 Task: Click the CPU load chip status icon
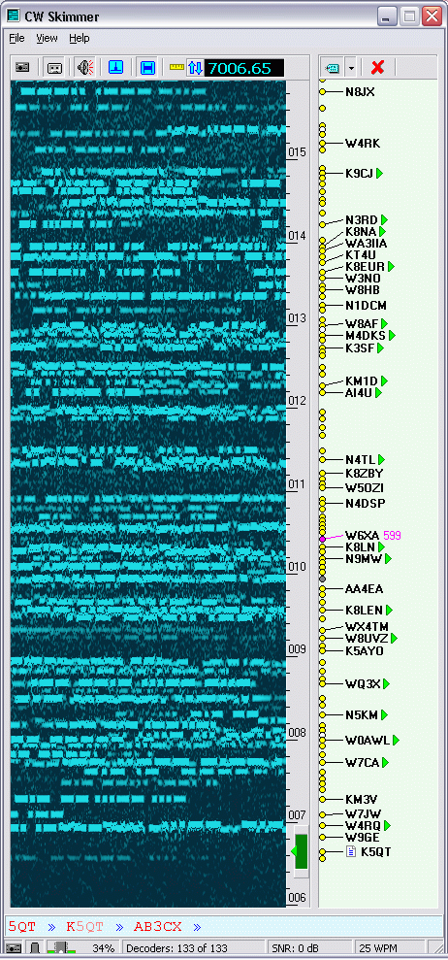tap(61, 947)
